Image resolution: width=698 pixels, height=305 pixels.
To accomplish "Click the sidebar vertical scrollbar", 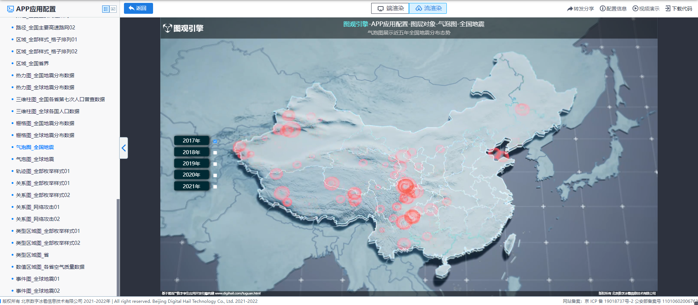I will [118, 247].
